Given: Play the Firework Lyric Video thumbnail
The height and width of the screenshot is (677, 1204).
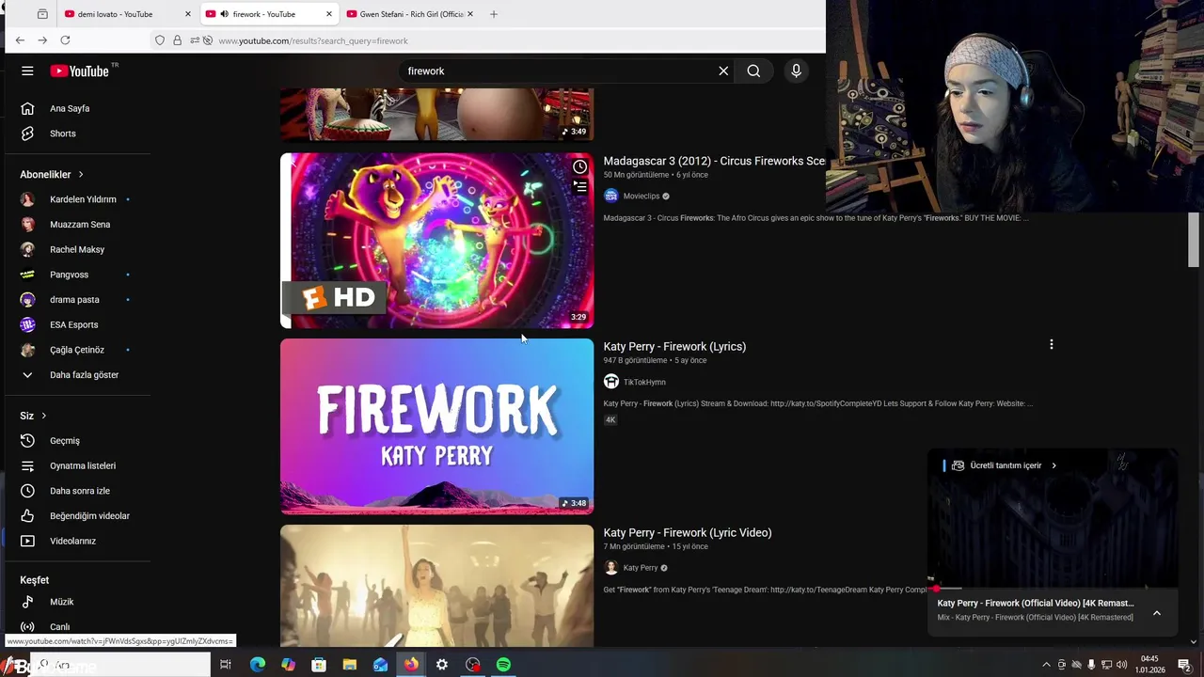Looking at the screenshot, I should pos(436,586).
